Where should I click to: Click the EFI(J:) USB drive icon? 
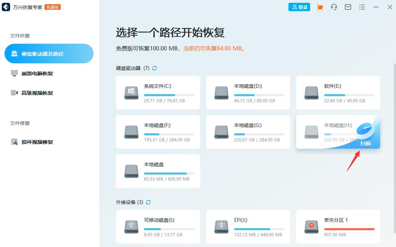[x=221, y=227]
